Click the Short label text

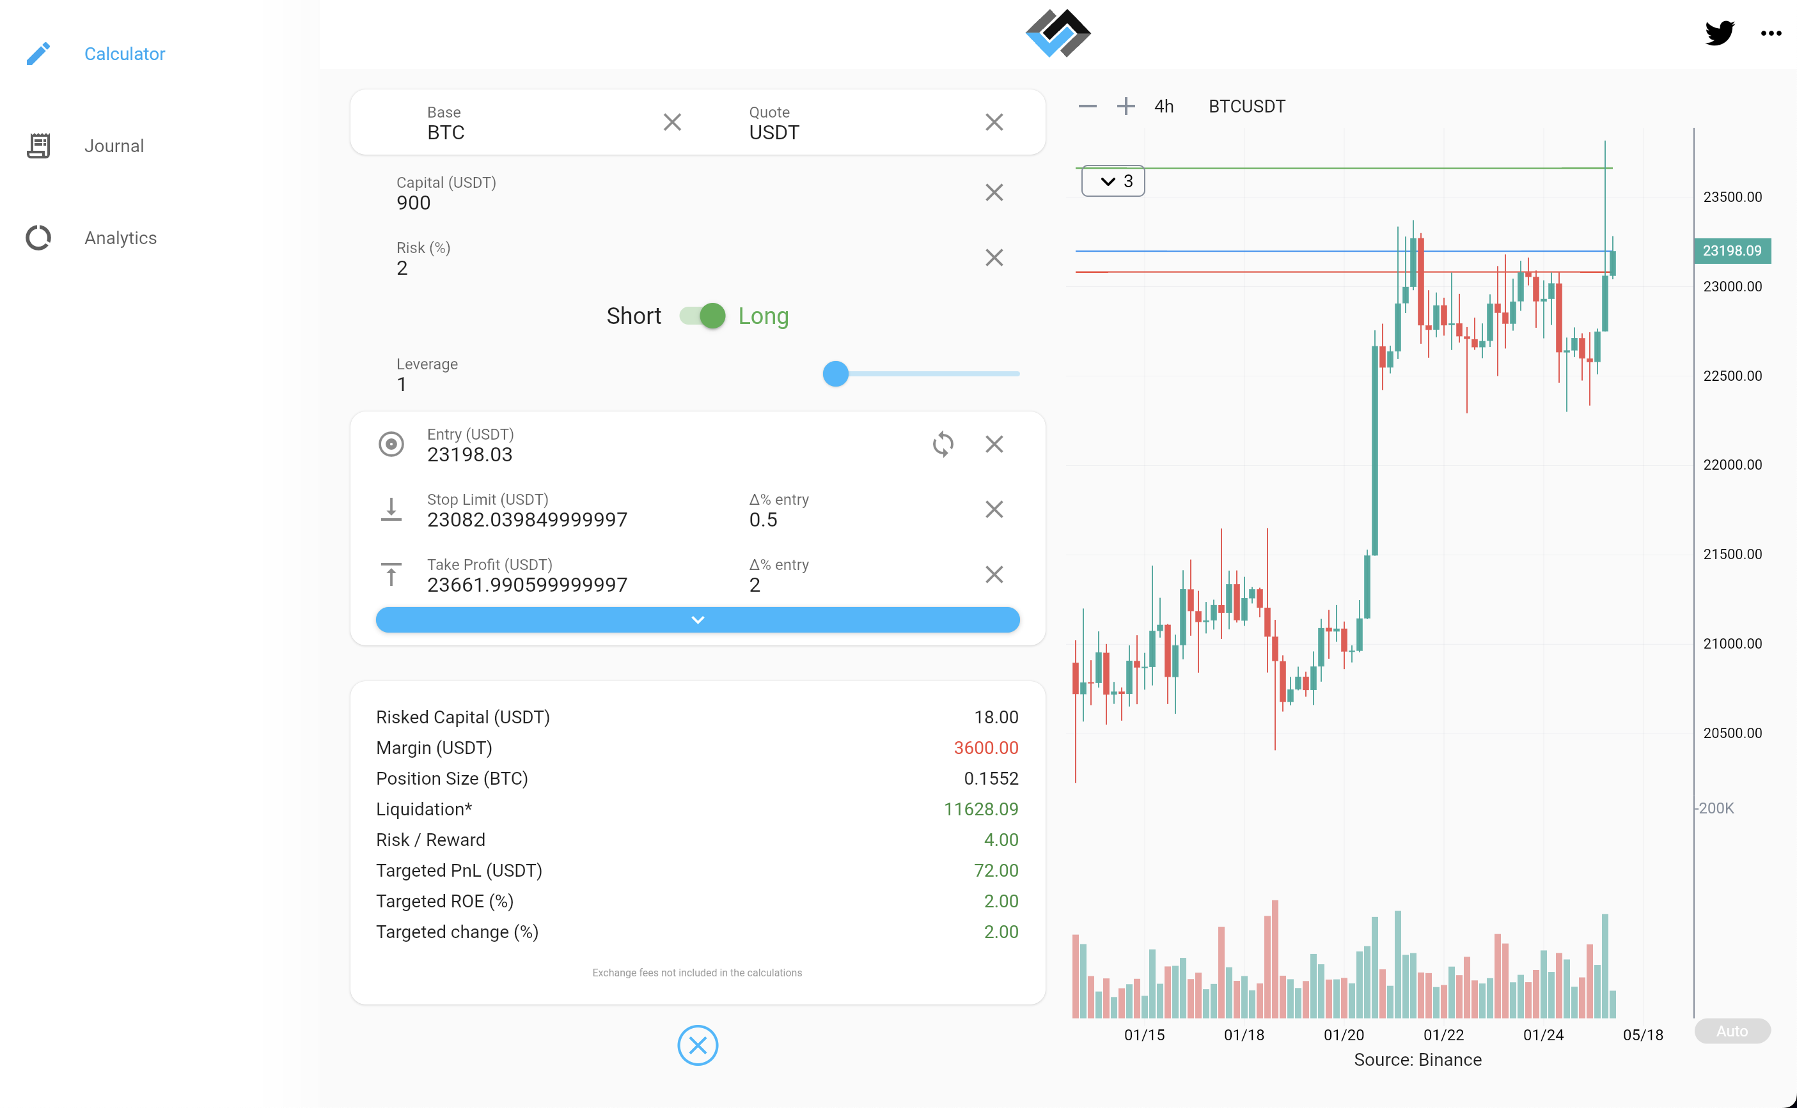point(634,316)
